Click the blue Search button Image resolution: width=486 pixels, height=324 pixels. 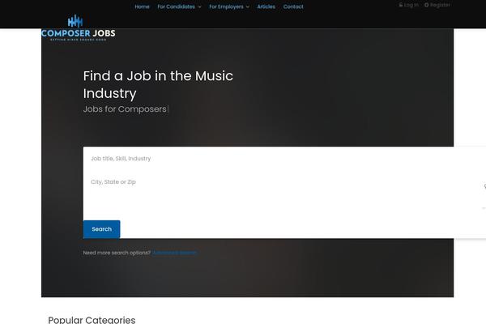pos(102,229)
